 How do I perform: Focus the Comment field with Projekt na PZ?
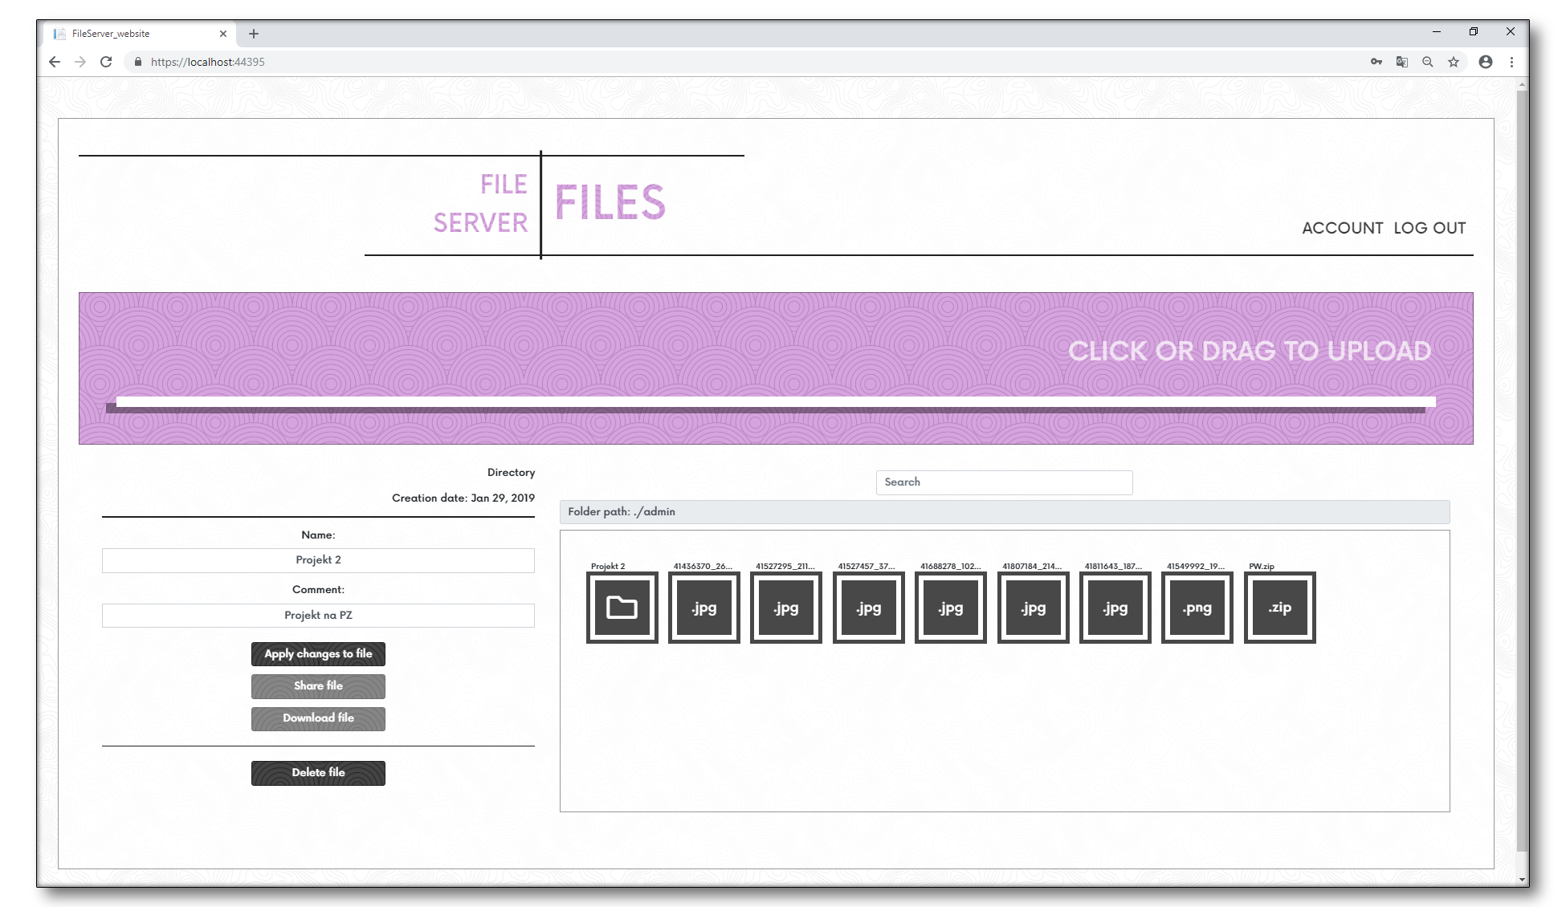[x=318, y=616]
